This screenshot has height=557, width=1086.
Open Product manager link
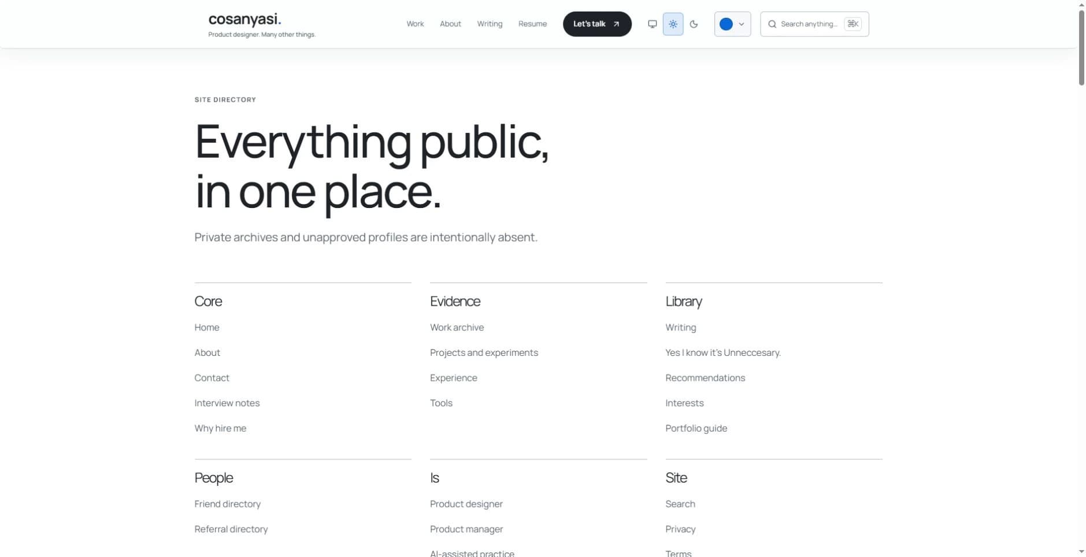point(466,529)
